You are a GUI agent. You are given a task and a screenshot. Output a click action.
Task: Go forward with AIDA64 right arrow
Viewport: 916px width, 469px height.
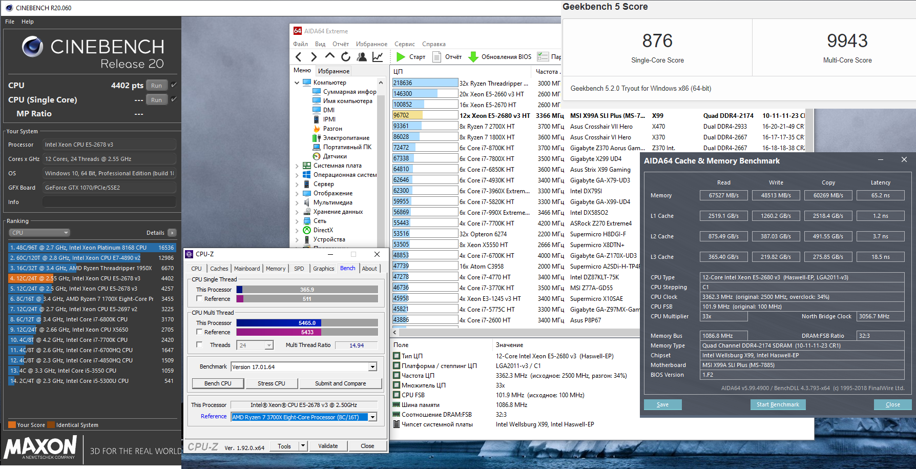314,57
